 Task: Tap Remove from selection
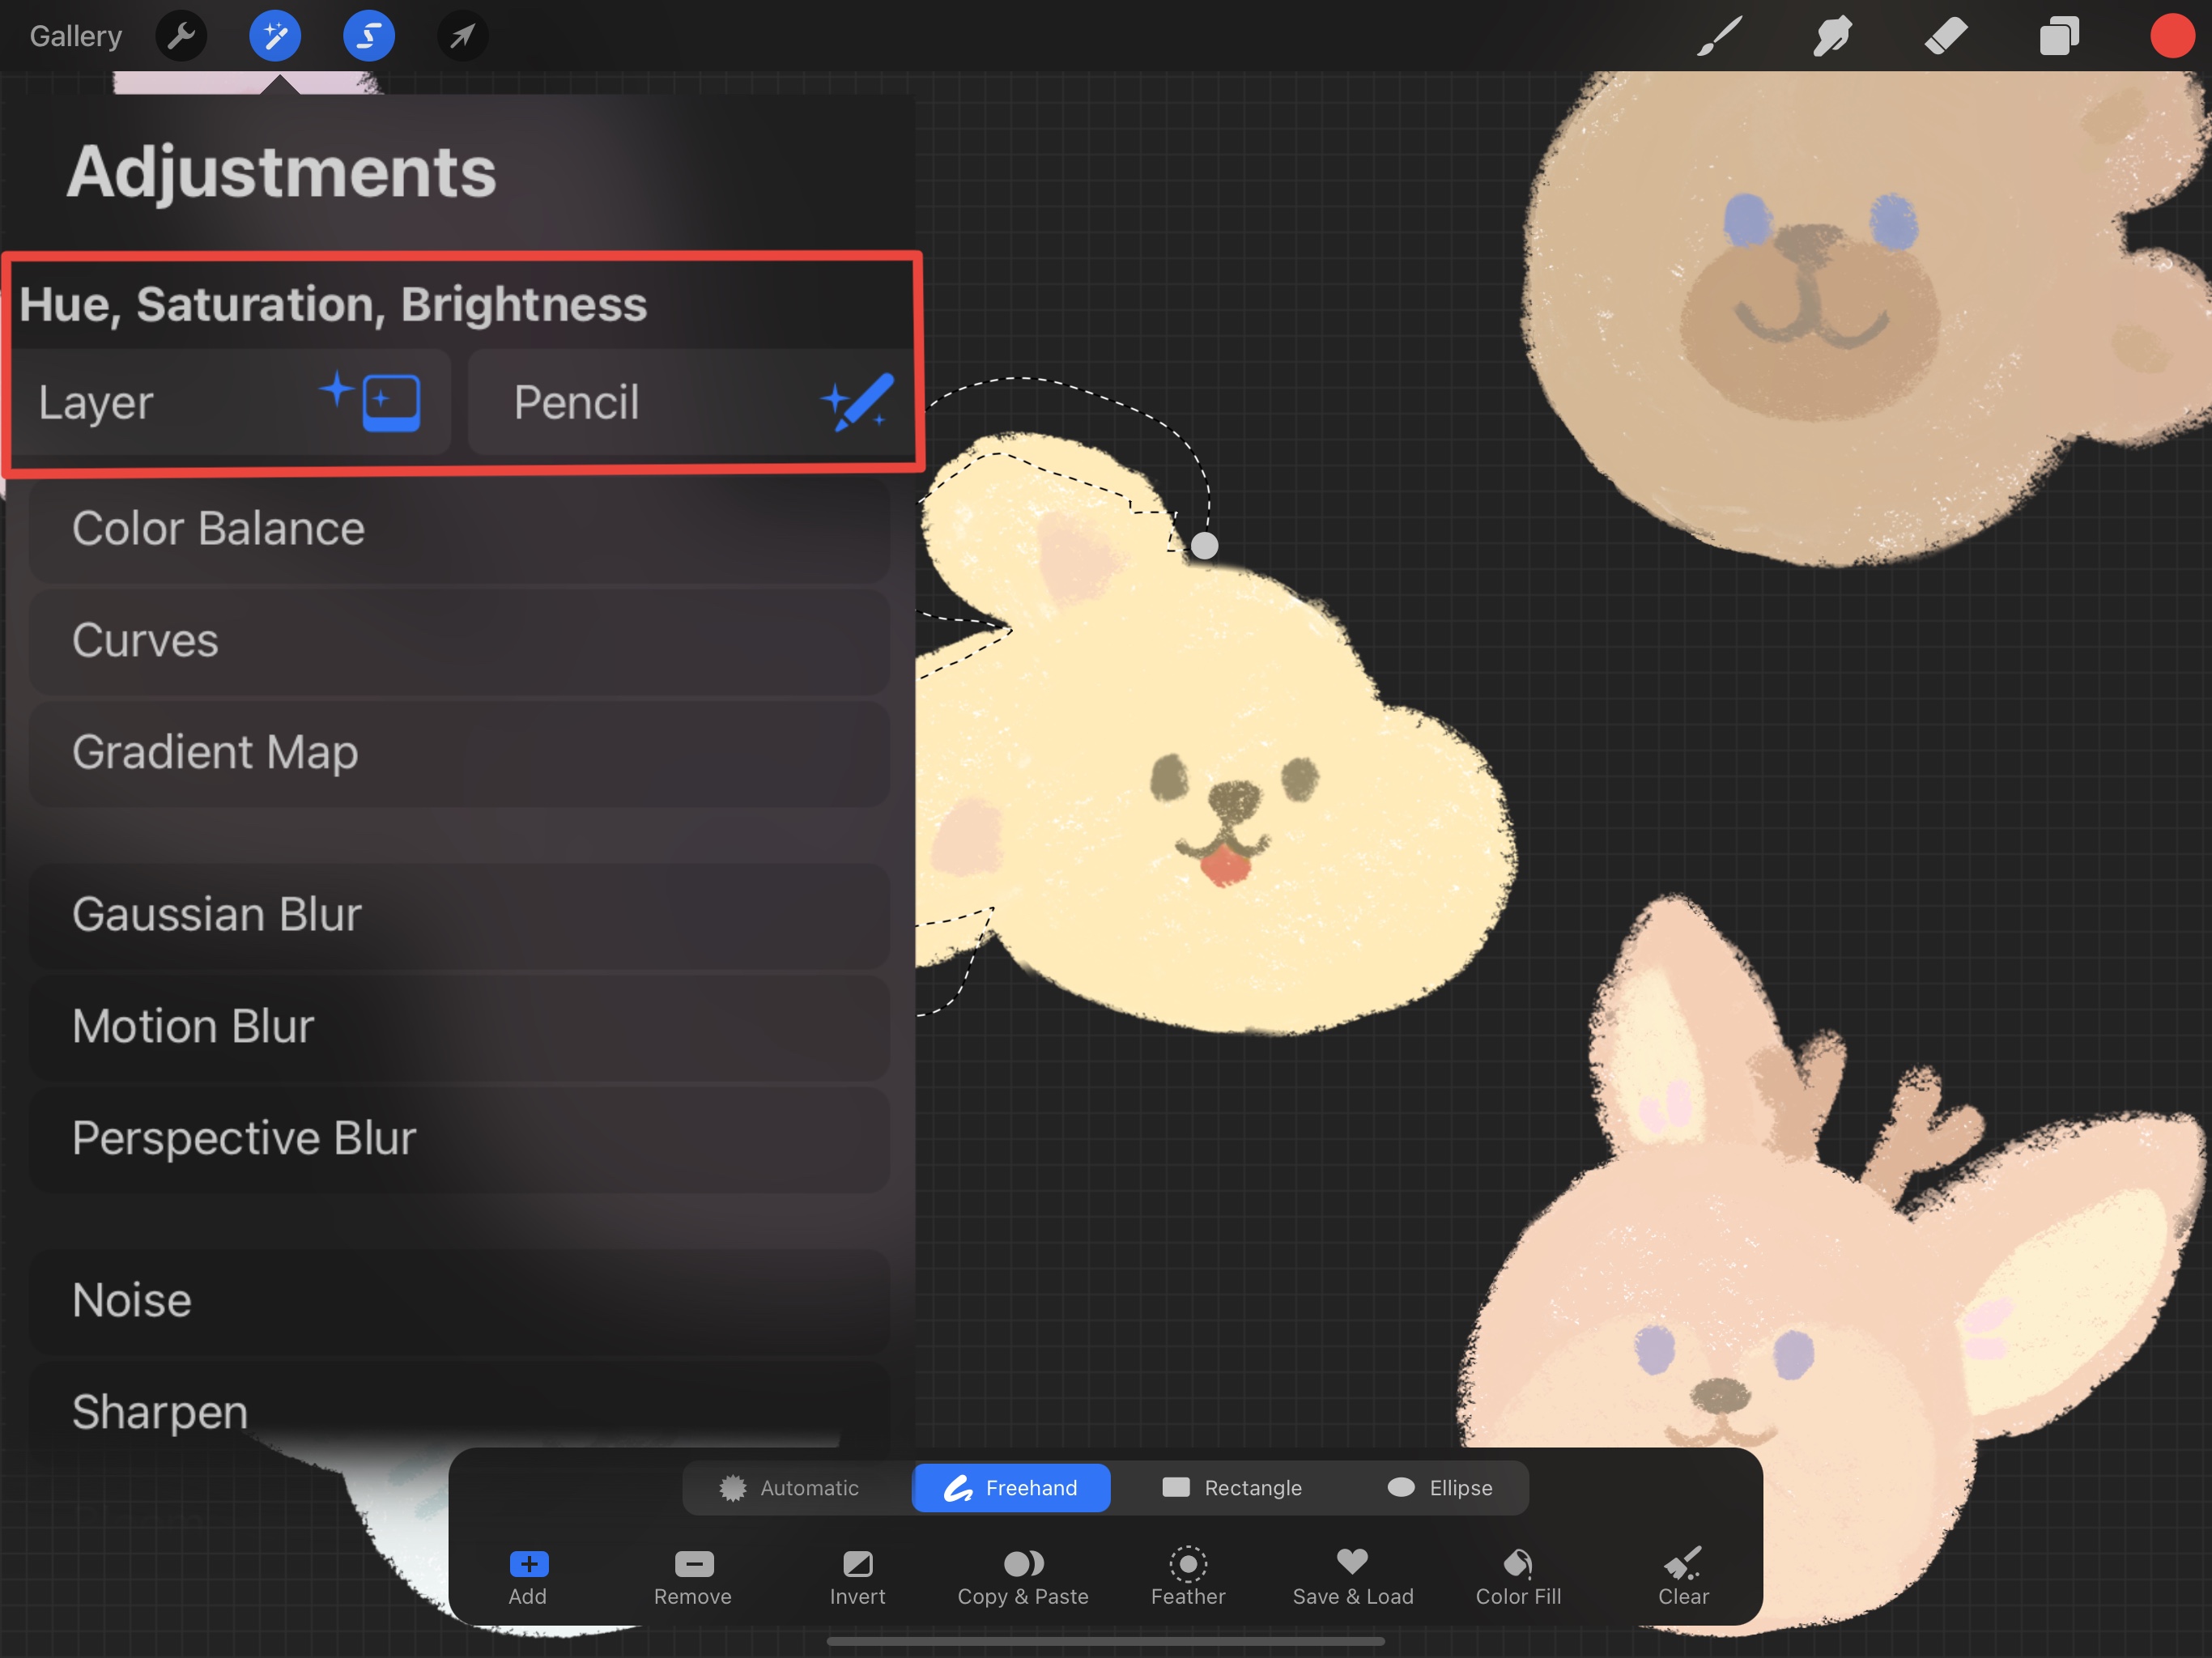click(x=693, y=1578)
